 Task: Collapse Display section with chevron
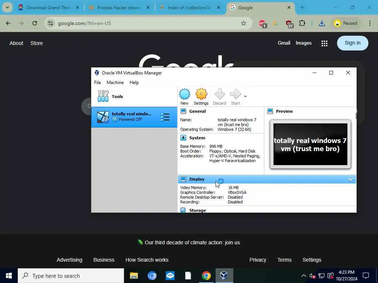pyautogui.click(x=351, y=179)
